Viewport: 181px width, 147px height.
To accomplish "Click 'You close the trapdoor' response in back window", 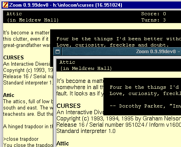I will [28, 145].
